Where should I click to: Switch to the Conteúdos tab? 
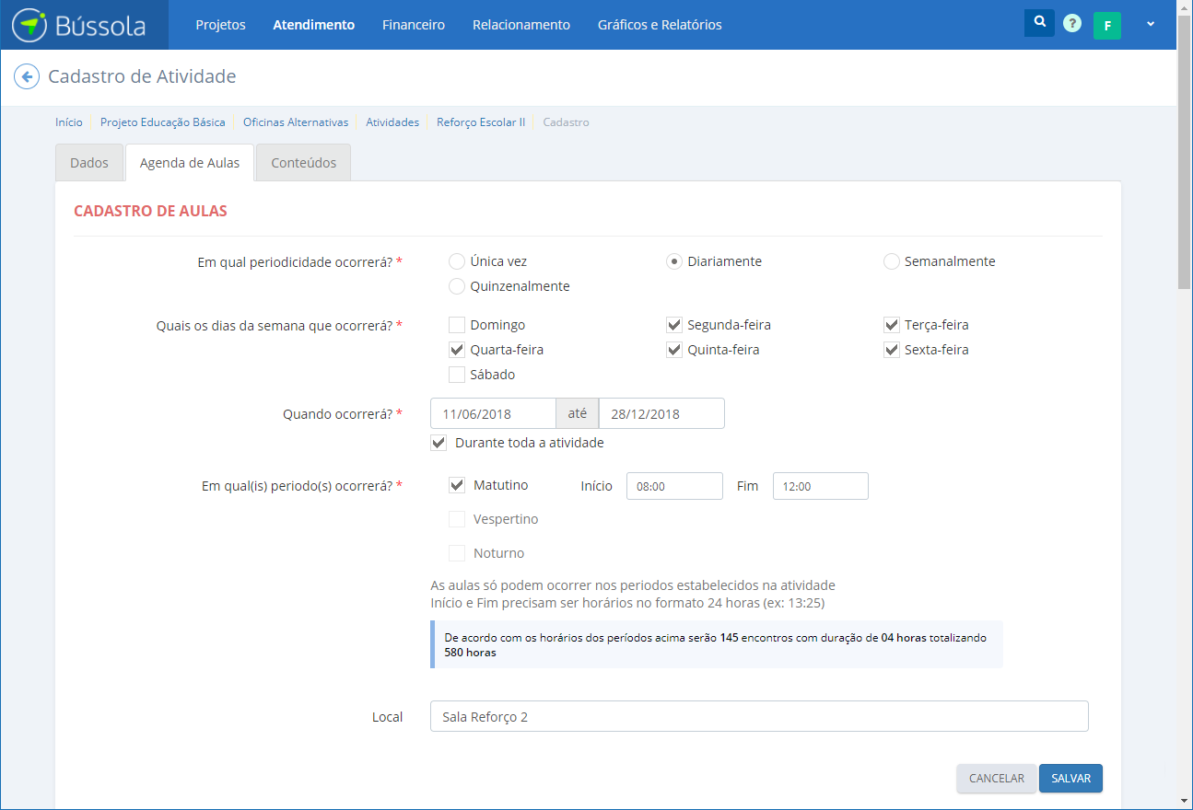pos(303,163)
